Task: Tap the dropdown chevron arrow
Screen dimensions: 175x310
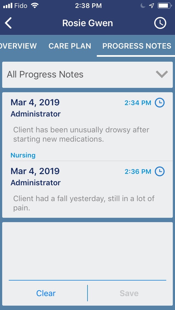Action: pyautogui.click(x=162, y=74)
